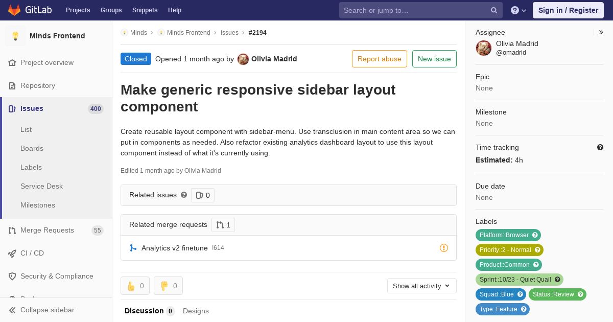Click the CI / CD rocket icon

click(x=12, y=253)
